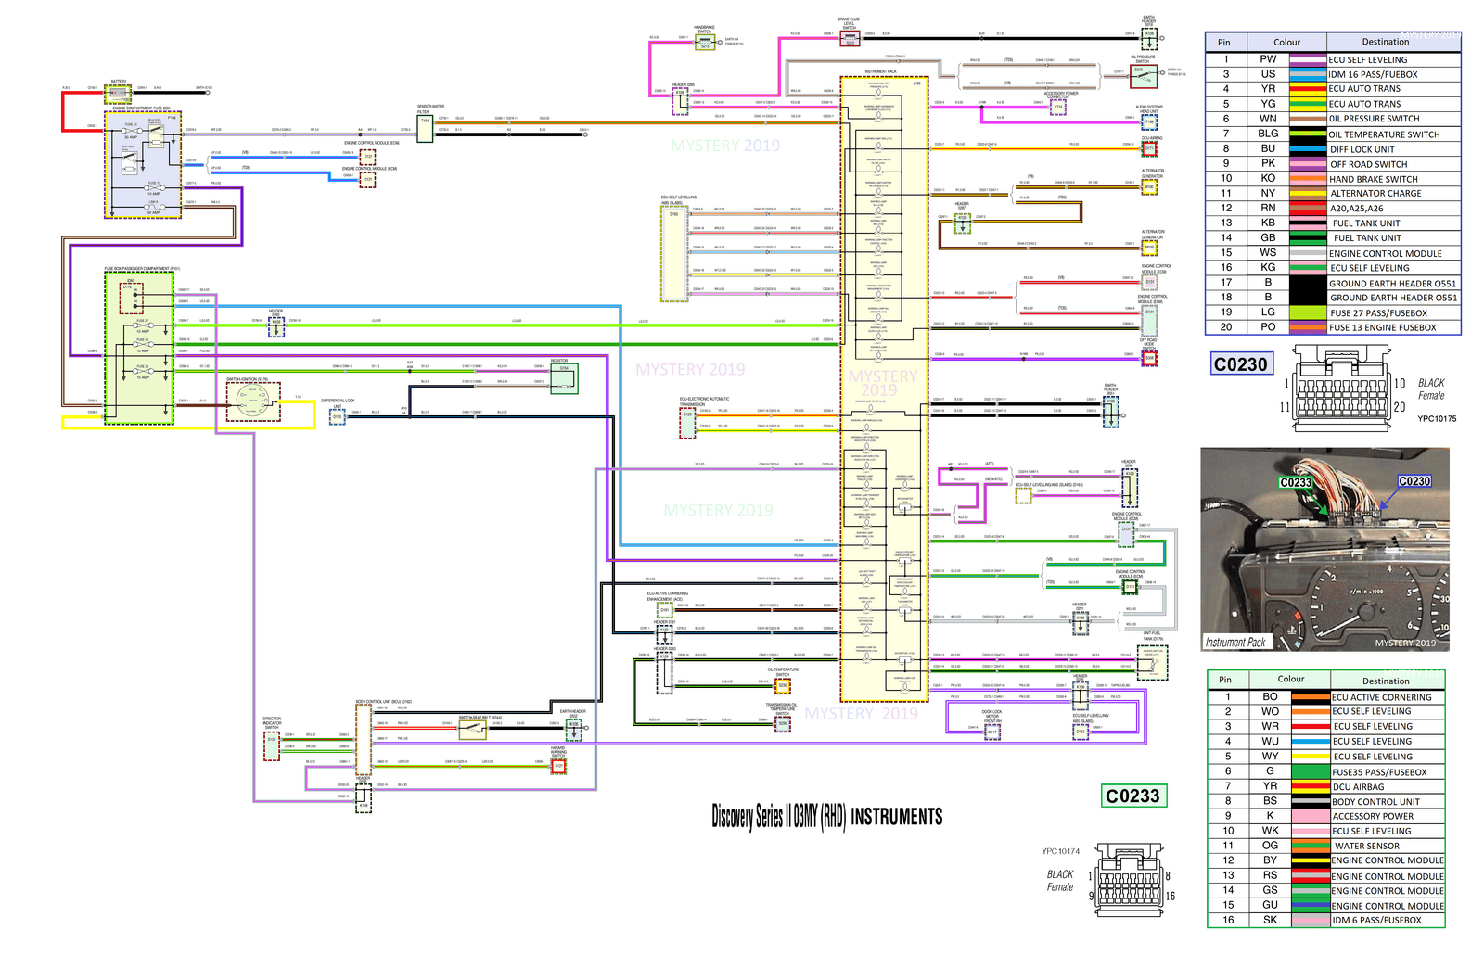The height and width of the screenshot is (955, 1484).
Task: Click 'A20,A25,A26' destination cell
Action: coord(1356,209)
